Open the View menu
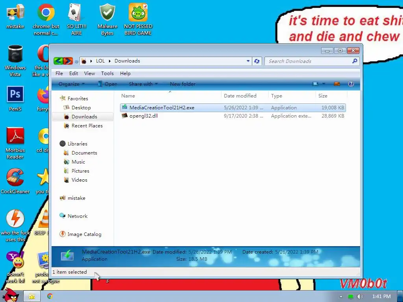Viewport: 403px width, 302px height. tap(89, 74)
